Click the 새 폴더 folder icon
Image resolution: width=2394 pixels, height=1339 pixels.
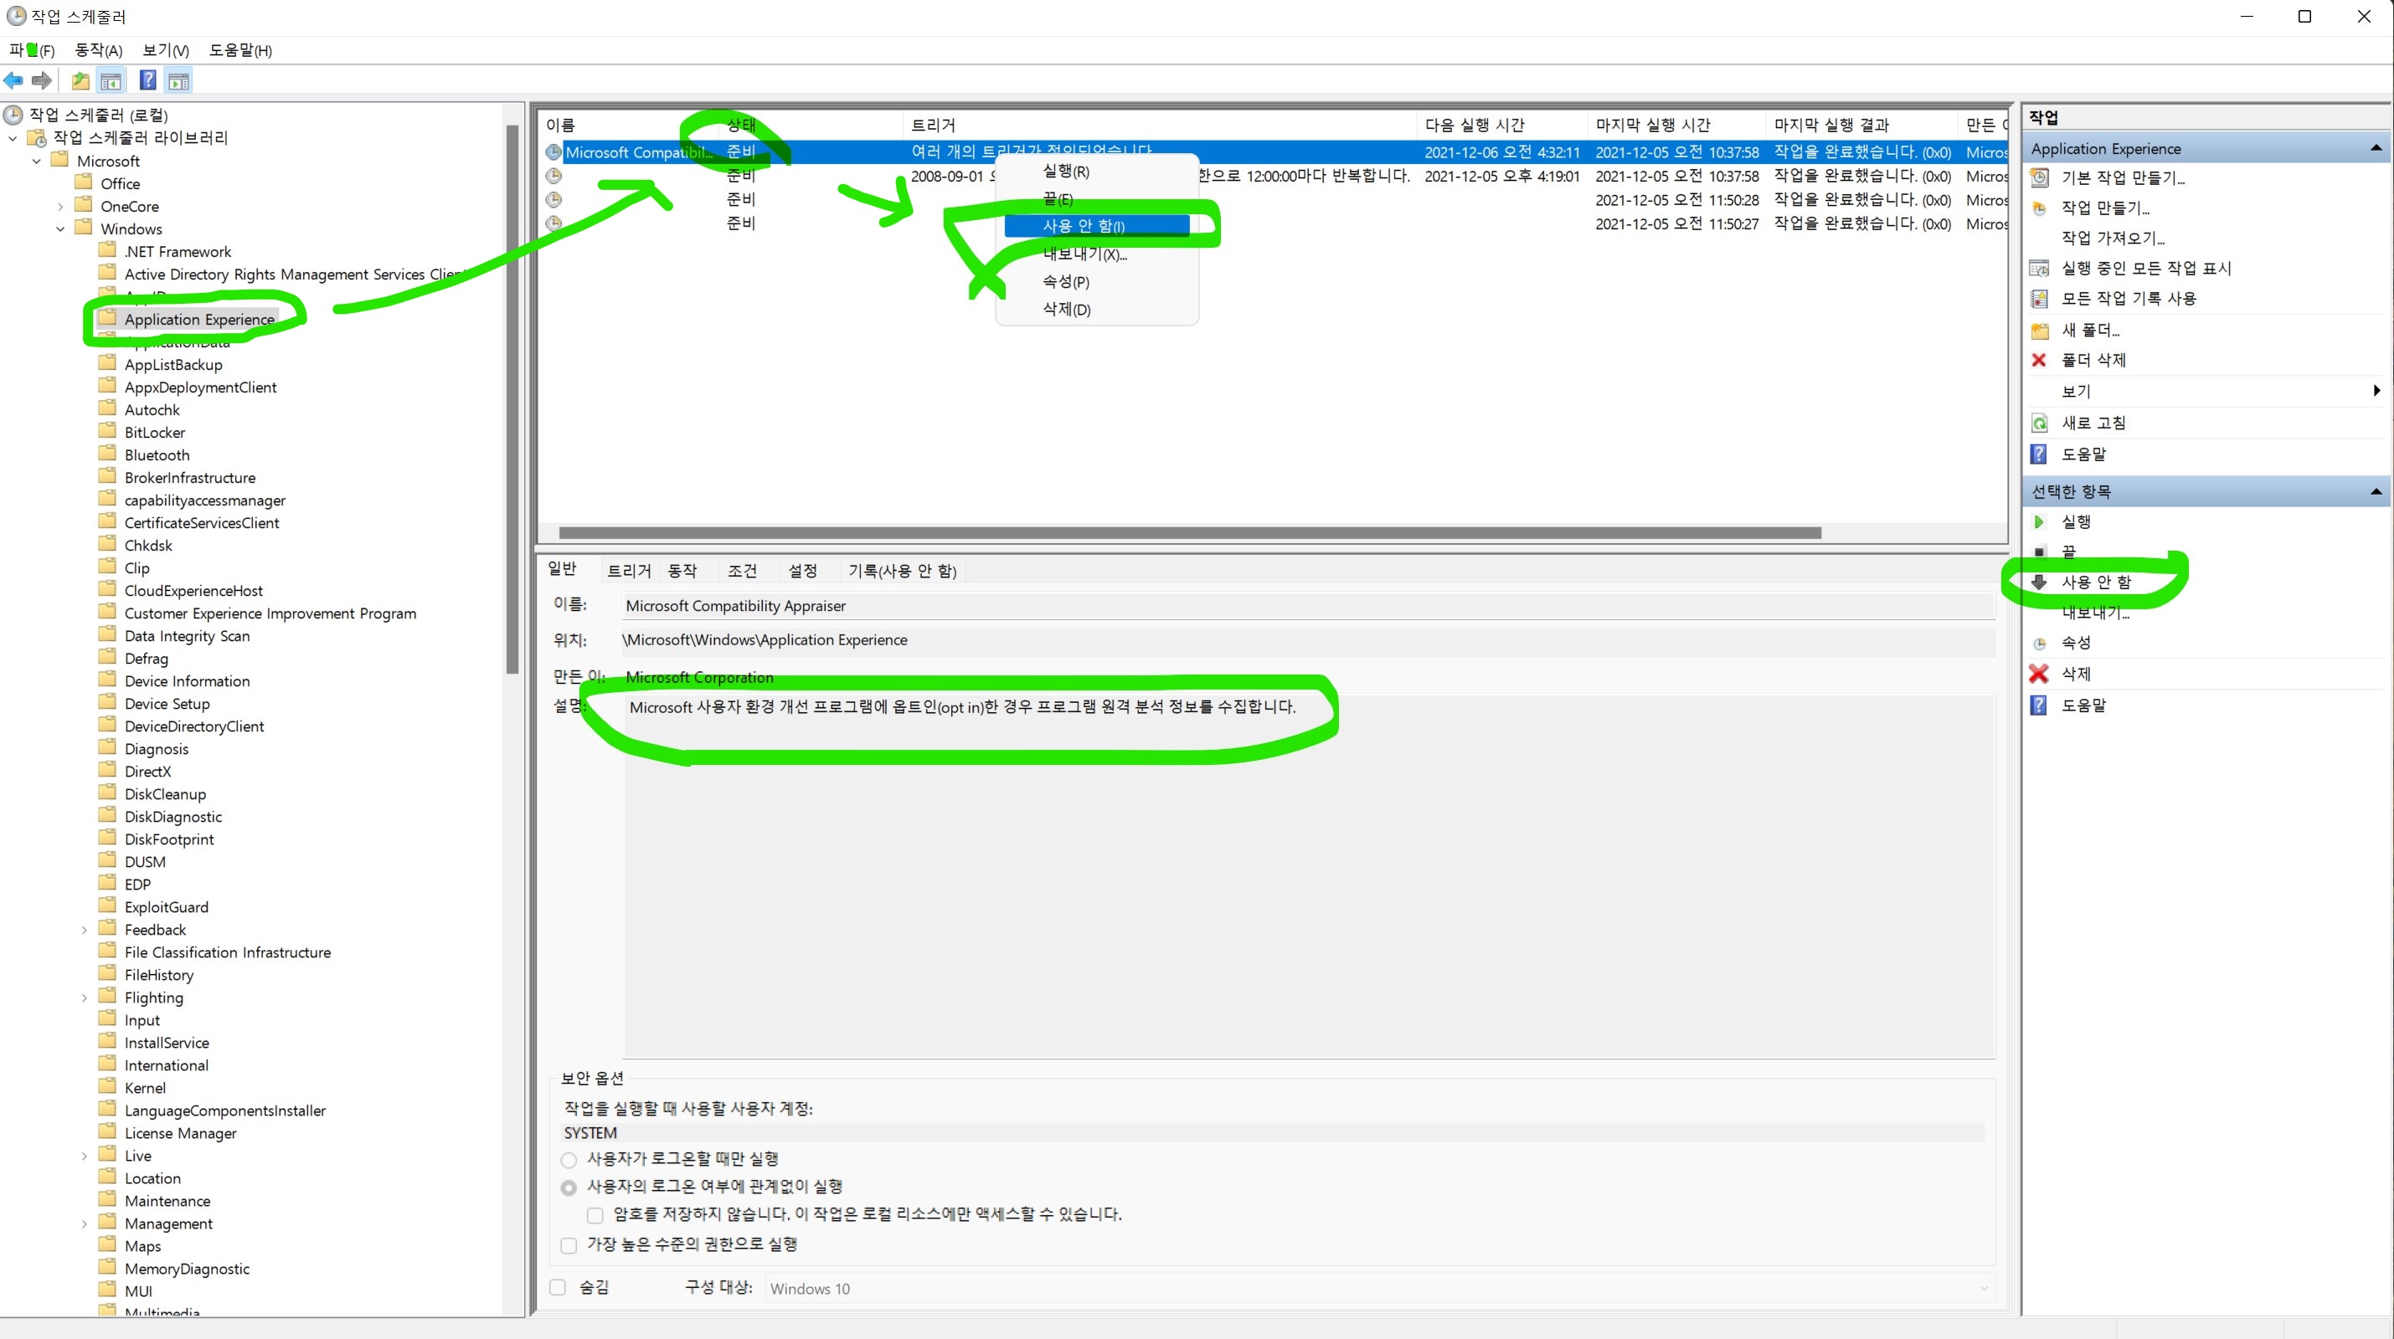pyautogui.click(x=2039, y=331)
